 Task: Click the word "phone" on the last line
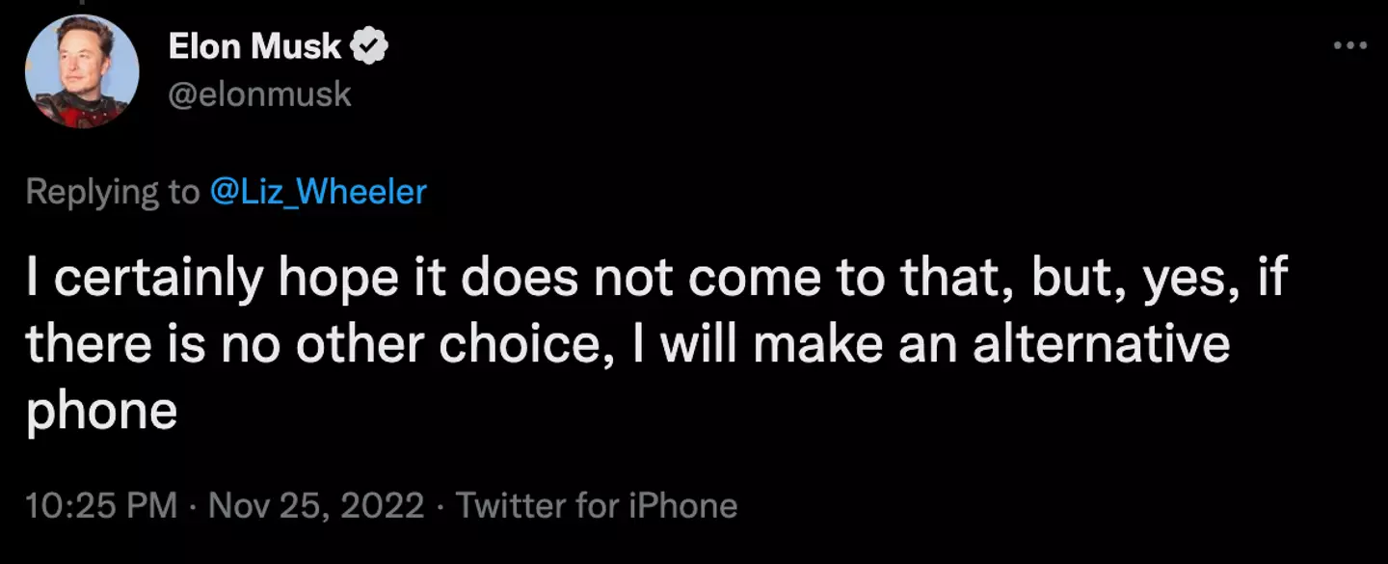[102, 411]
